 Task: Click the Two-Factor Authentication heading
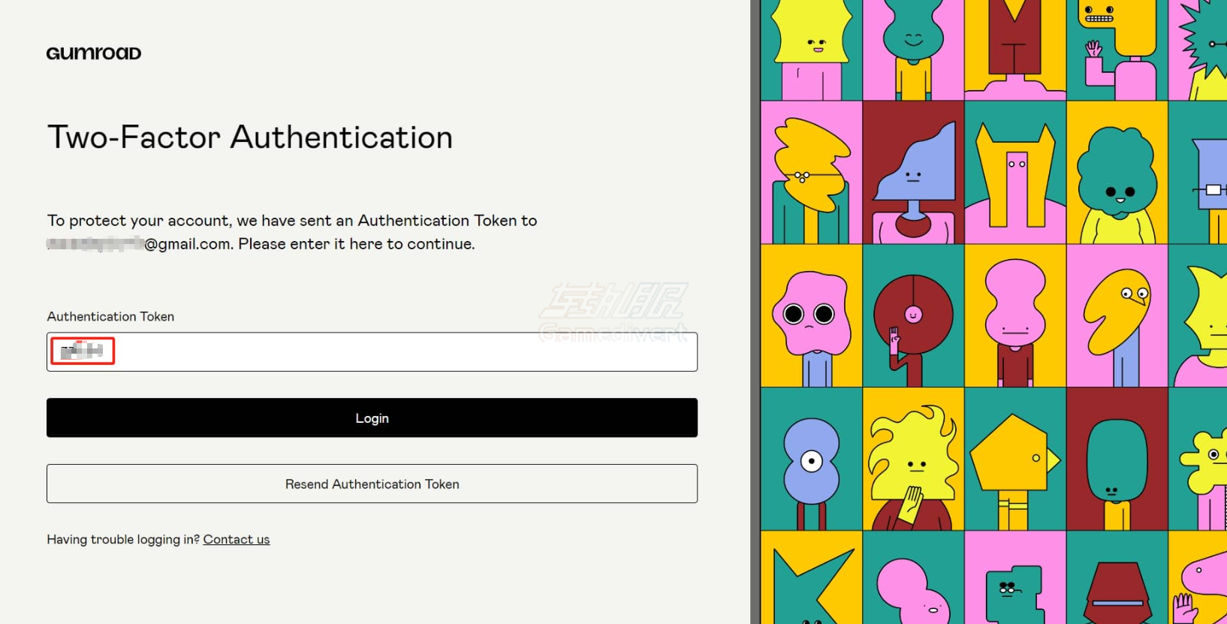click(x=250, y=137)
